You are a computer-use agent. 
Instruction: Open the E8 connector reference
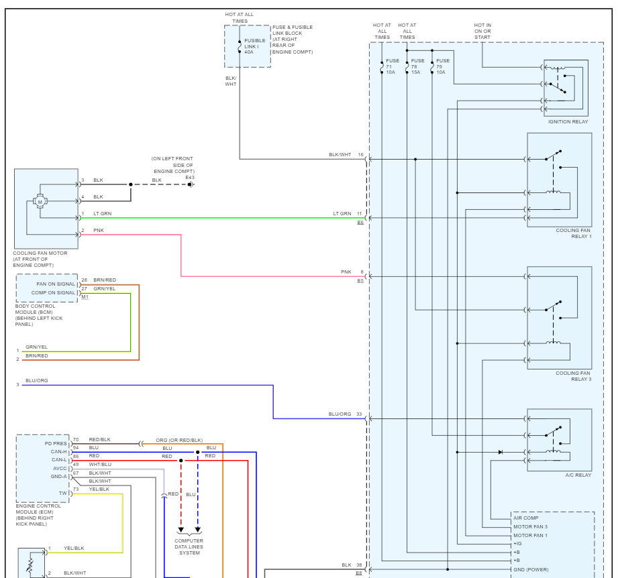[359, 573]
